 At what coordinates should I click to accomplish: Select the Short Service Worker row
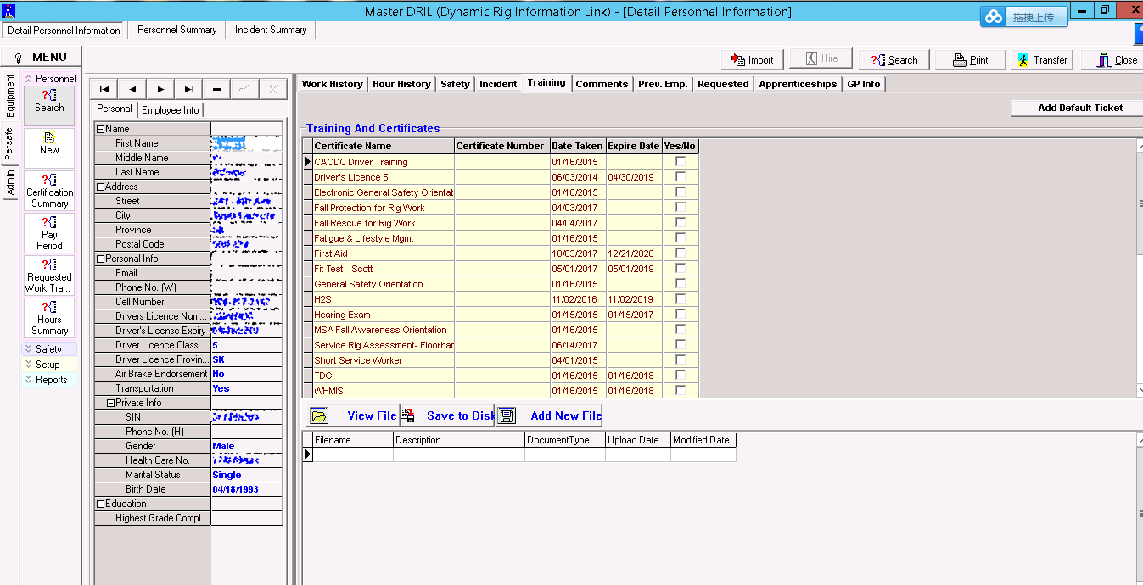(x=501, y=360)
